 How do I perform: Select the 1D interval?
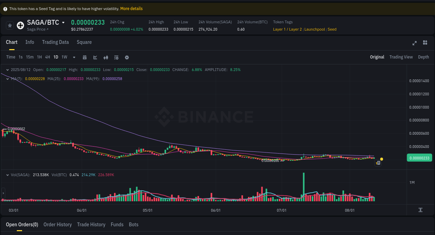tap(56, 57)
